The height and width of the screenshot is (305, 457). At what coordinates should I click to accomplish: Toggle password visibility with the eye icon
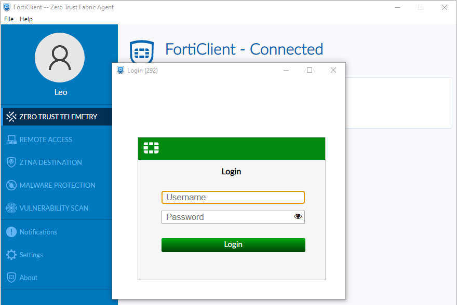(x=298, y=217)
